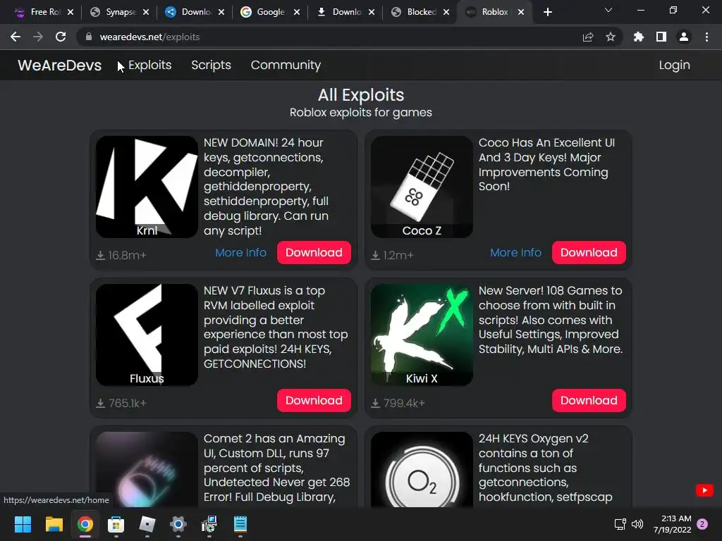Open Microsoft Store from the taskbar
The height and width of the screenshot is (541, 722).
click(116, 524)
